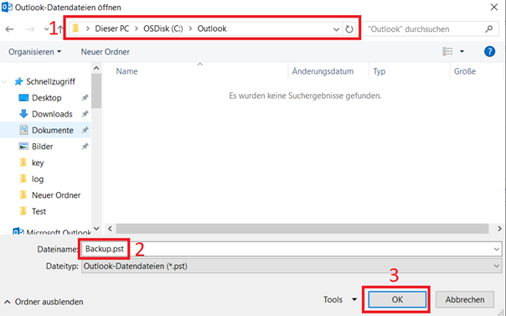This screenshot has width=506, height=316.
Task: Collapse the Schnellzugriff tree node
Action: (4, 81)
